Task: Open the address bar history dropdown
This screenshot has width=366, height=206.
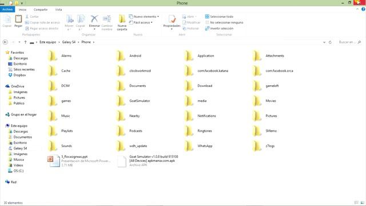Action: tap(324, 42)
